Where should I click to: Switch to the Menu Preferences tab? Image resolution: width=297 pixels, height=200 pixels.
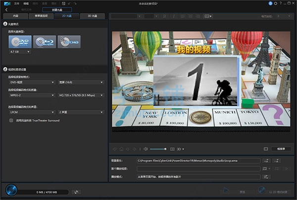click(x=41, y=16)
